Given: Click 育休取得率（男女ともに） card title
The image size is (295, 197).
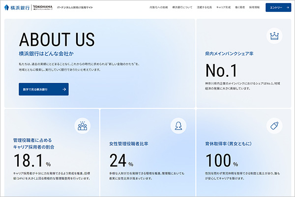Looking at the screenshot, I should [229, 144].
